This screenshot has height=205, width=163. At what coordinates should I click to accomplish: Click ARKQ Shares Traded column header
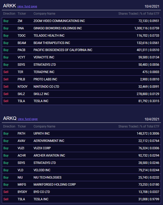(x=139, y=126)
